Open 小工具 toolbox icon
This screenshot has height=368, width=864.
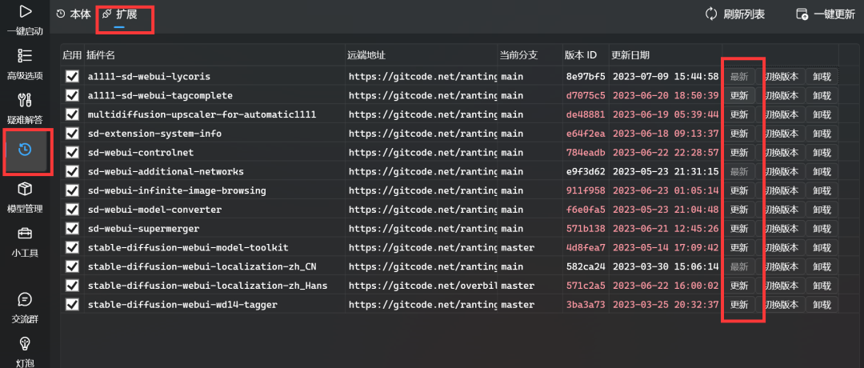point(25,234)
